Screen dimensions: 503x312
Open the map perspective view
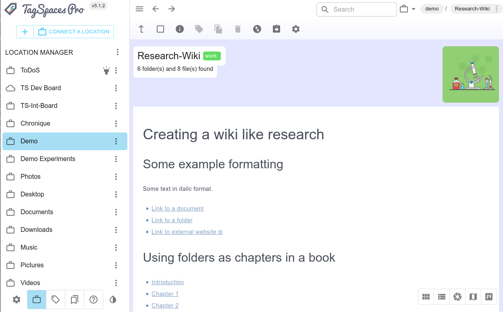(473, 297)
